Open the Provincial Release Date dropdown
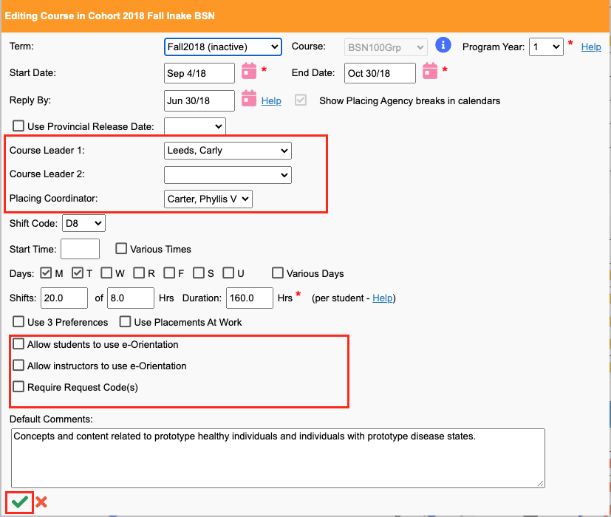The height and width of the screenshot is (517, 611). click(x=195, y=126)
